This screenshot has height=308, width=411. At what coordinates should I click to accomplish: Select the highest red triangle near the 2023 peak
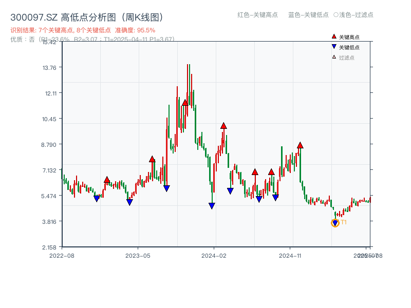[x=184, y=102]
